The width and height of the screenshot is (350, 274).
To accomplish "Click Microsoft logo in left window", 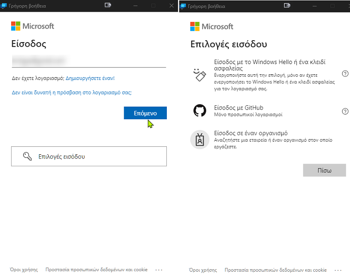I will [33, 26].
